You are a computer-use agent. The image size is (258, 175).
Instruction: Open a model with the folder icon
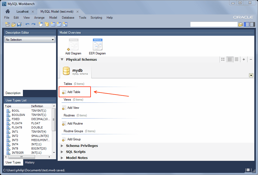point(13,24)
